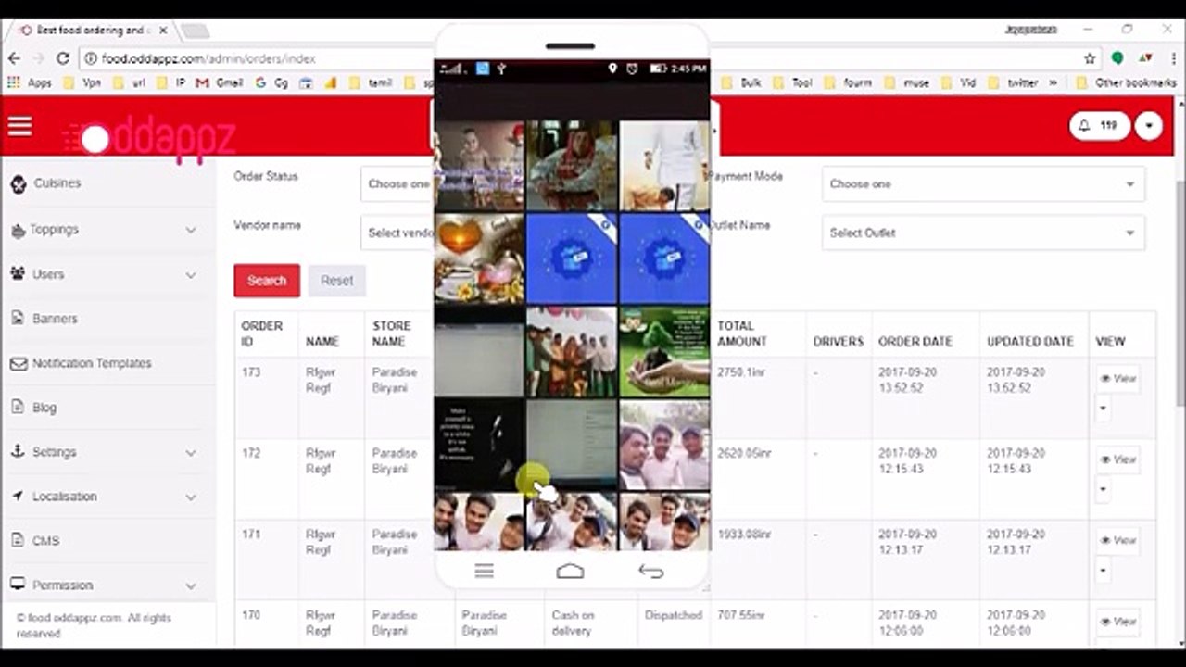Open the notifications bell showing 119
This screenshot has height=667, width=1186.
[1100, 125]
